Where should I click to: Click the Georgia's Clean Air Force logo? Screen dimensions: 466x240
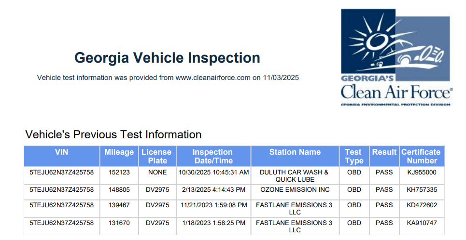[x=396, y=57]
